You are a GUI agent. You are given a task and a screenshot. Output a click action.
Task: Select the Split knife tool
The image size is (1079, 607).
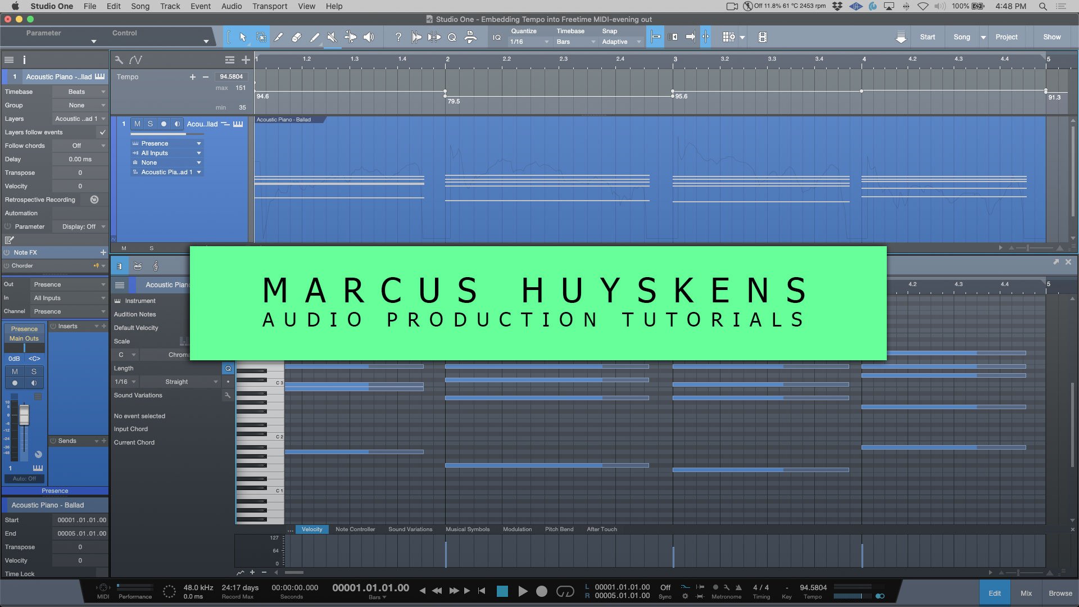(279, 37)
